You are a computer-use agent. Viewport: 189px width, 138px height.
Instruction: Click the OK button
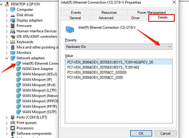pos(141,133)
